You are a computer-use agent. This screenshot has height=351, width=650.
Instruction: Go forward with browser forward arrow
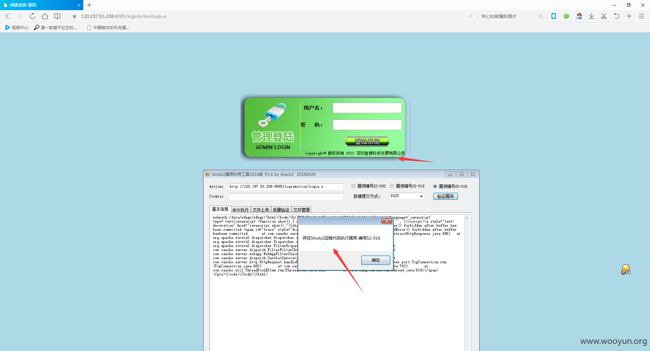click(20, 16)
